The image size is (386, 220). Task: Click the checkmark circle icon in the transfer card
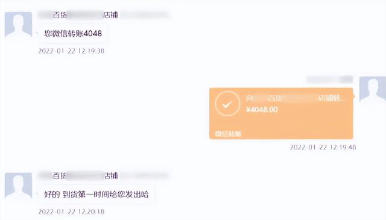click(227, 104)
